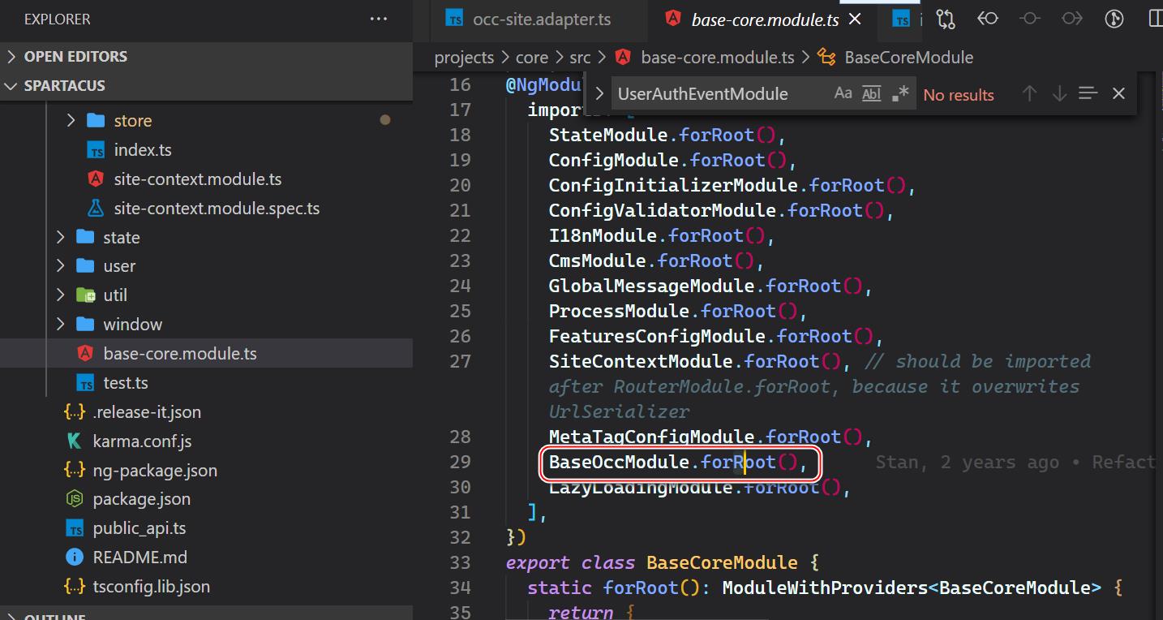The height and width of the screenshot is (620, 1163).
Task: Toggle Match Case in find widget
Action: click(843, 94)
